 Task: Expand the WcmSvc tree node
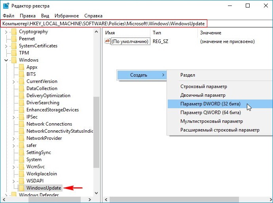click(x=14, y=167)
